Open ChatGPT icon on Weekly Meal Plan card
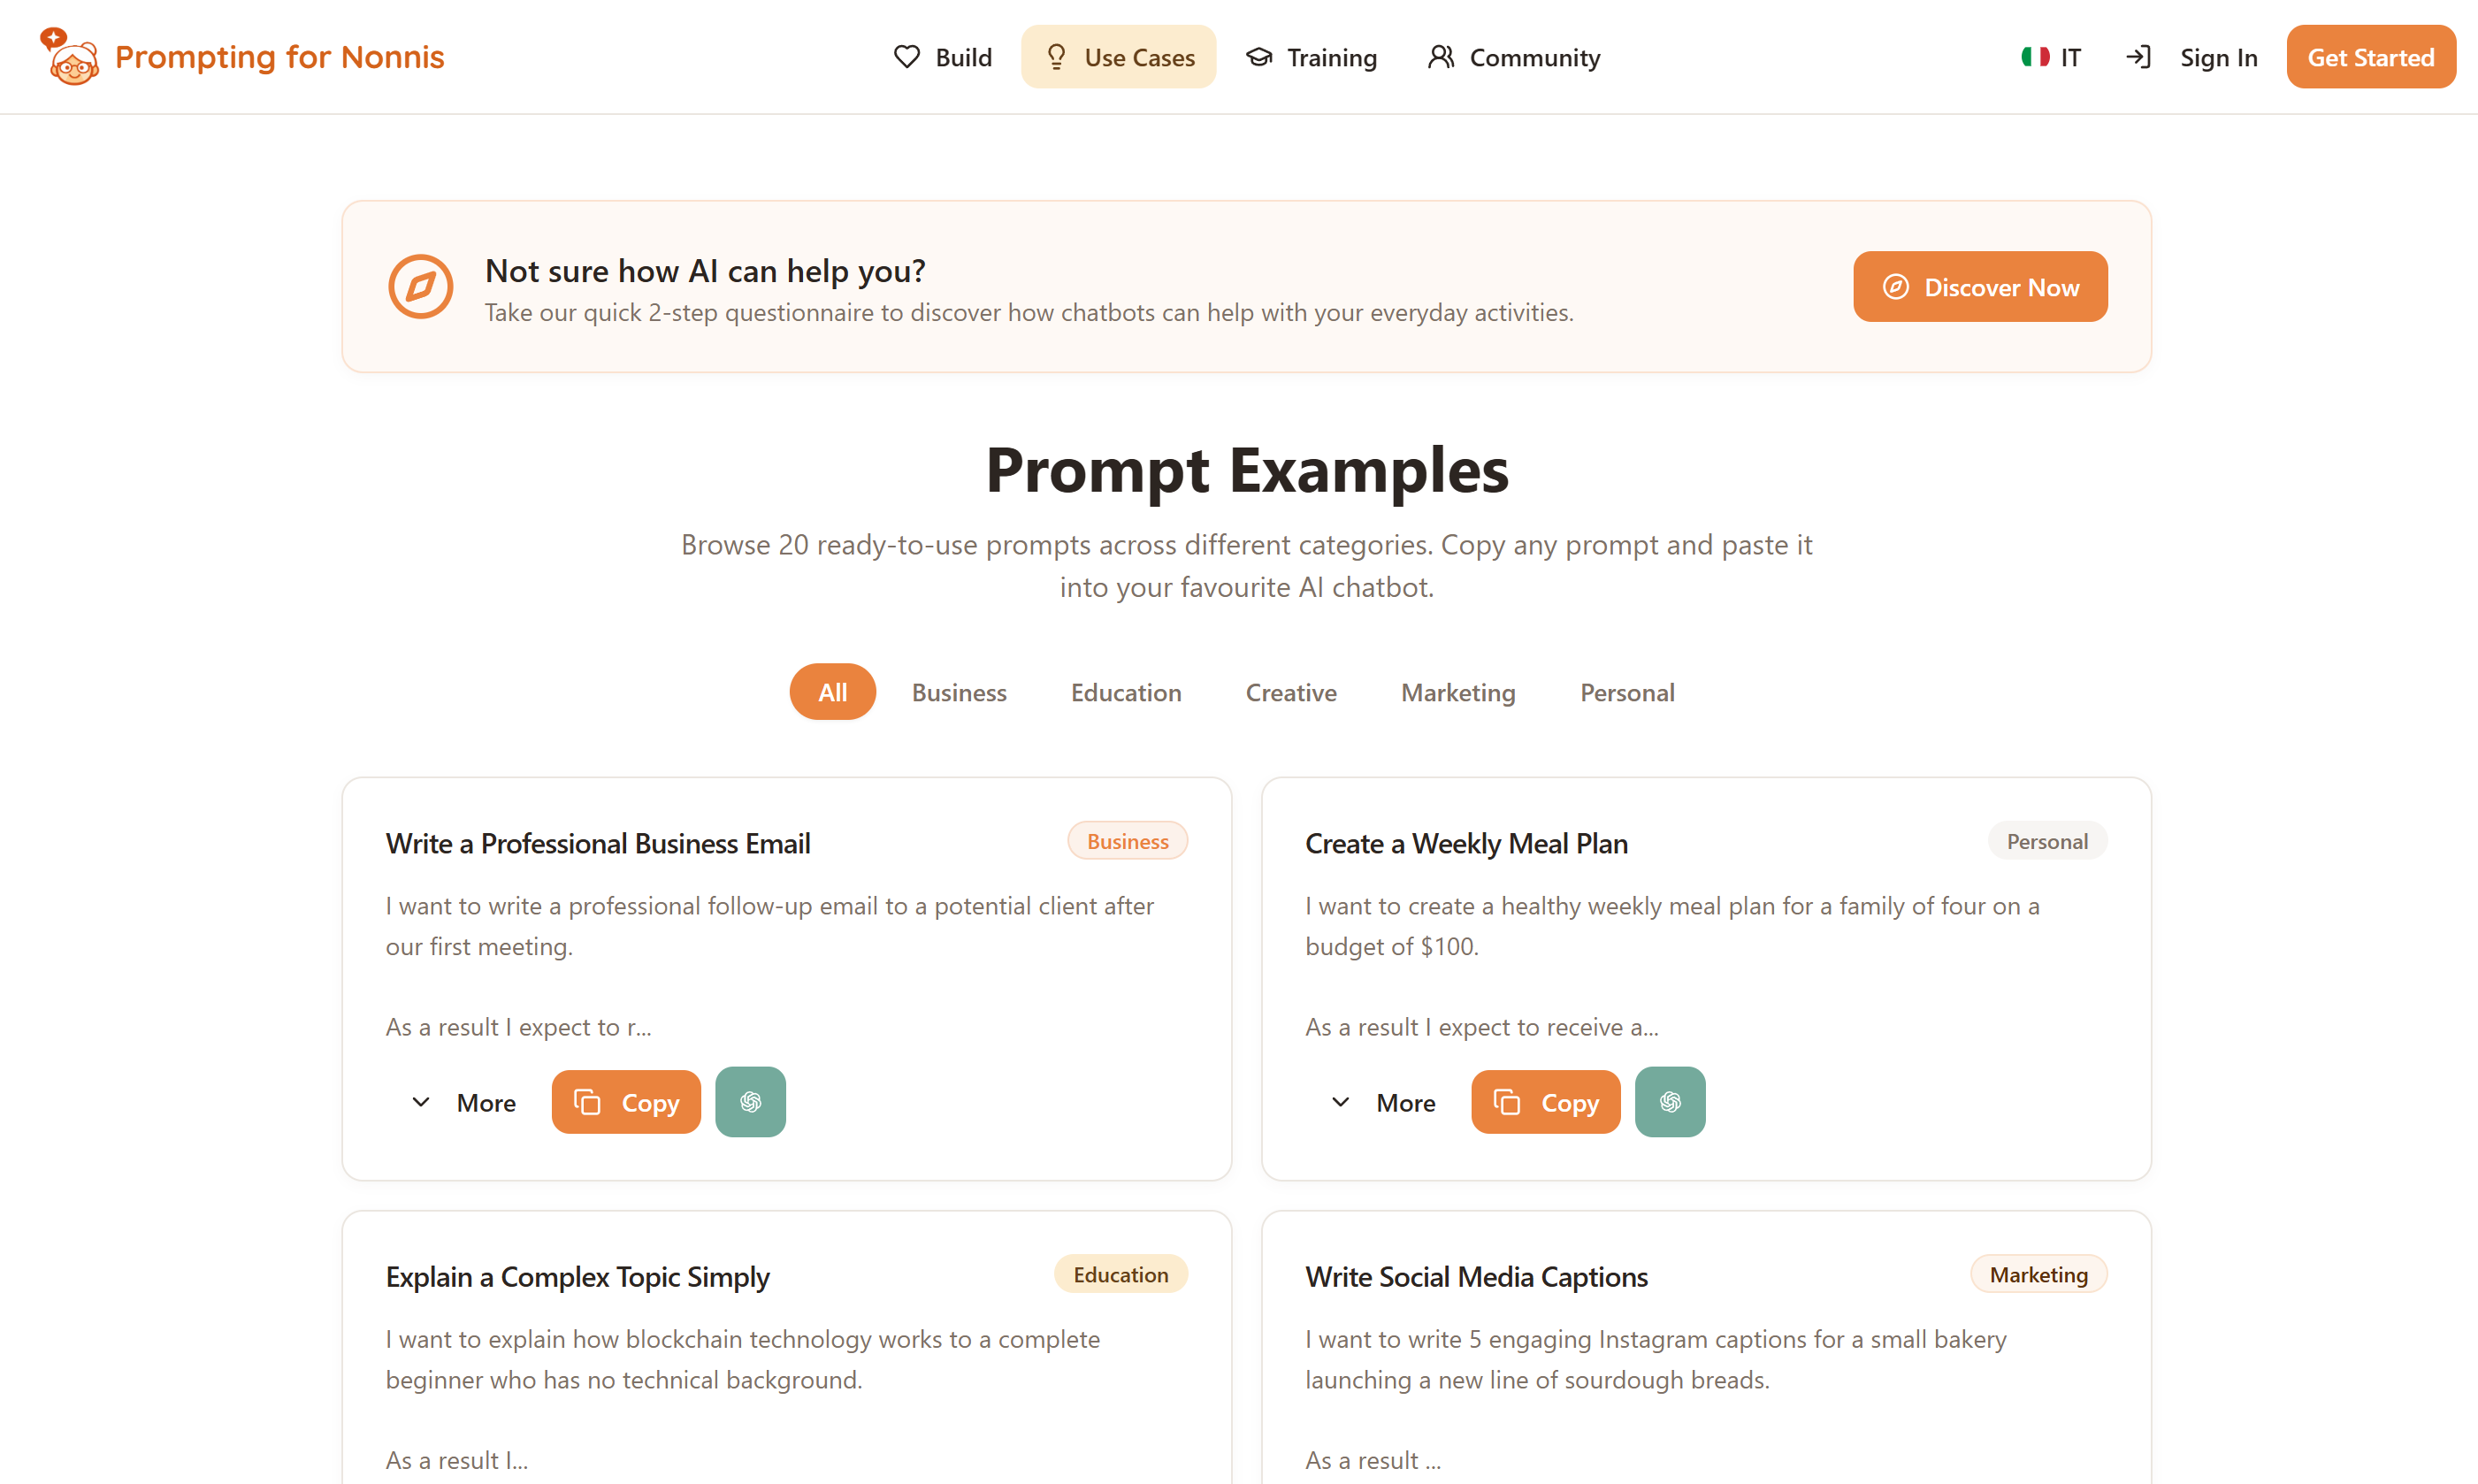Image resolution: width=2478 pixels, height=1484 pixels. (x=1668, y=1101)
